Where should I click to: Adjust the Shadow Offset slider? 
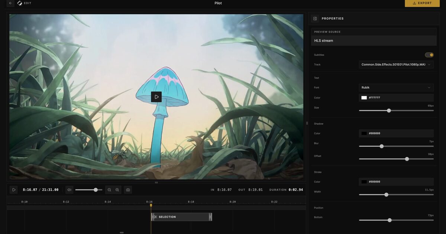[x=396, y=159]
